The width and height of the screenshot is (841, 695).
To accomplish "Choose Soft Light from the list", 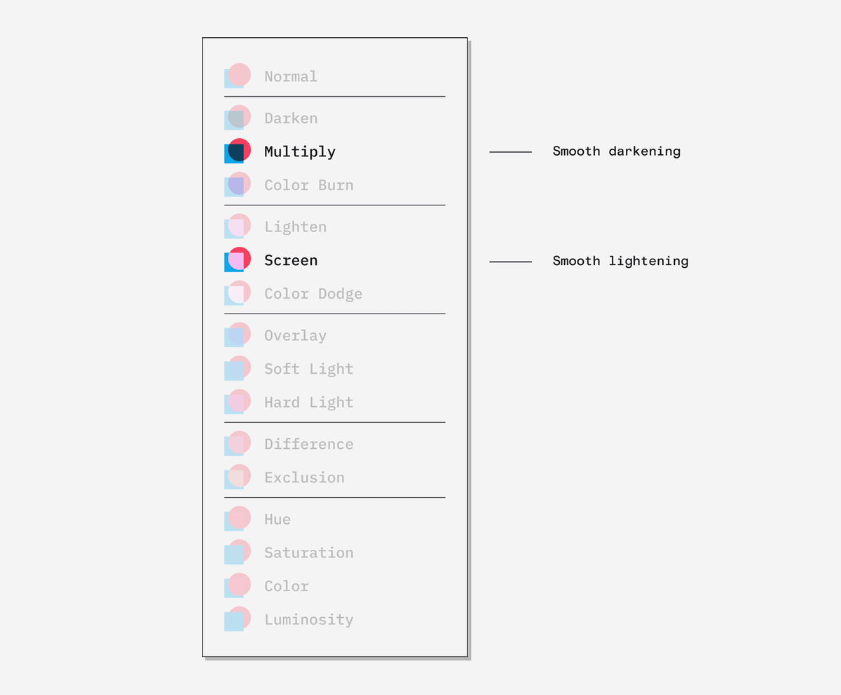I will [x=309, y=369].
